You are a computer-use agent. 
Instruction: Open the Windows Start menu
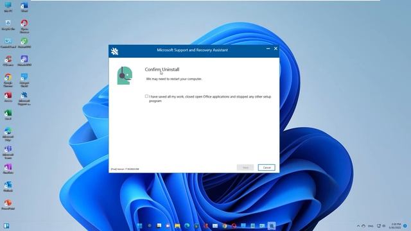140,226
